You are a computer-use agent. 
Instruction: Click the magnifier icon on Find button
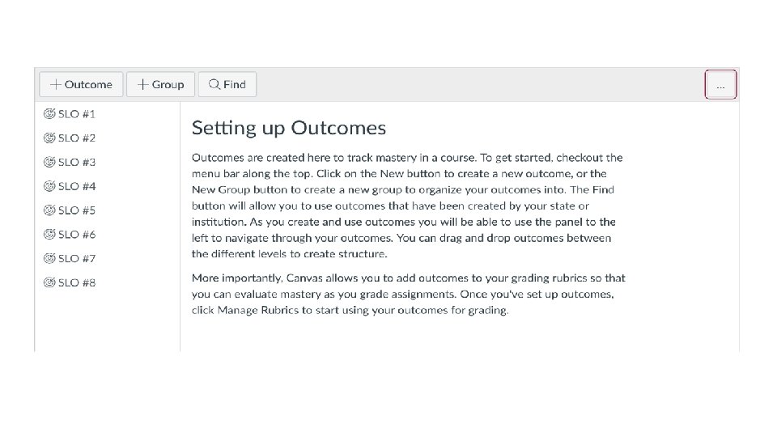click(x=214, y=84)
